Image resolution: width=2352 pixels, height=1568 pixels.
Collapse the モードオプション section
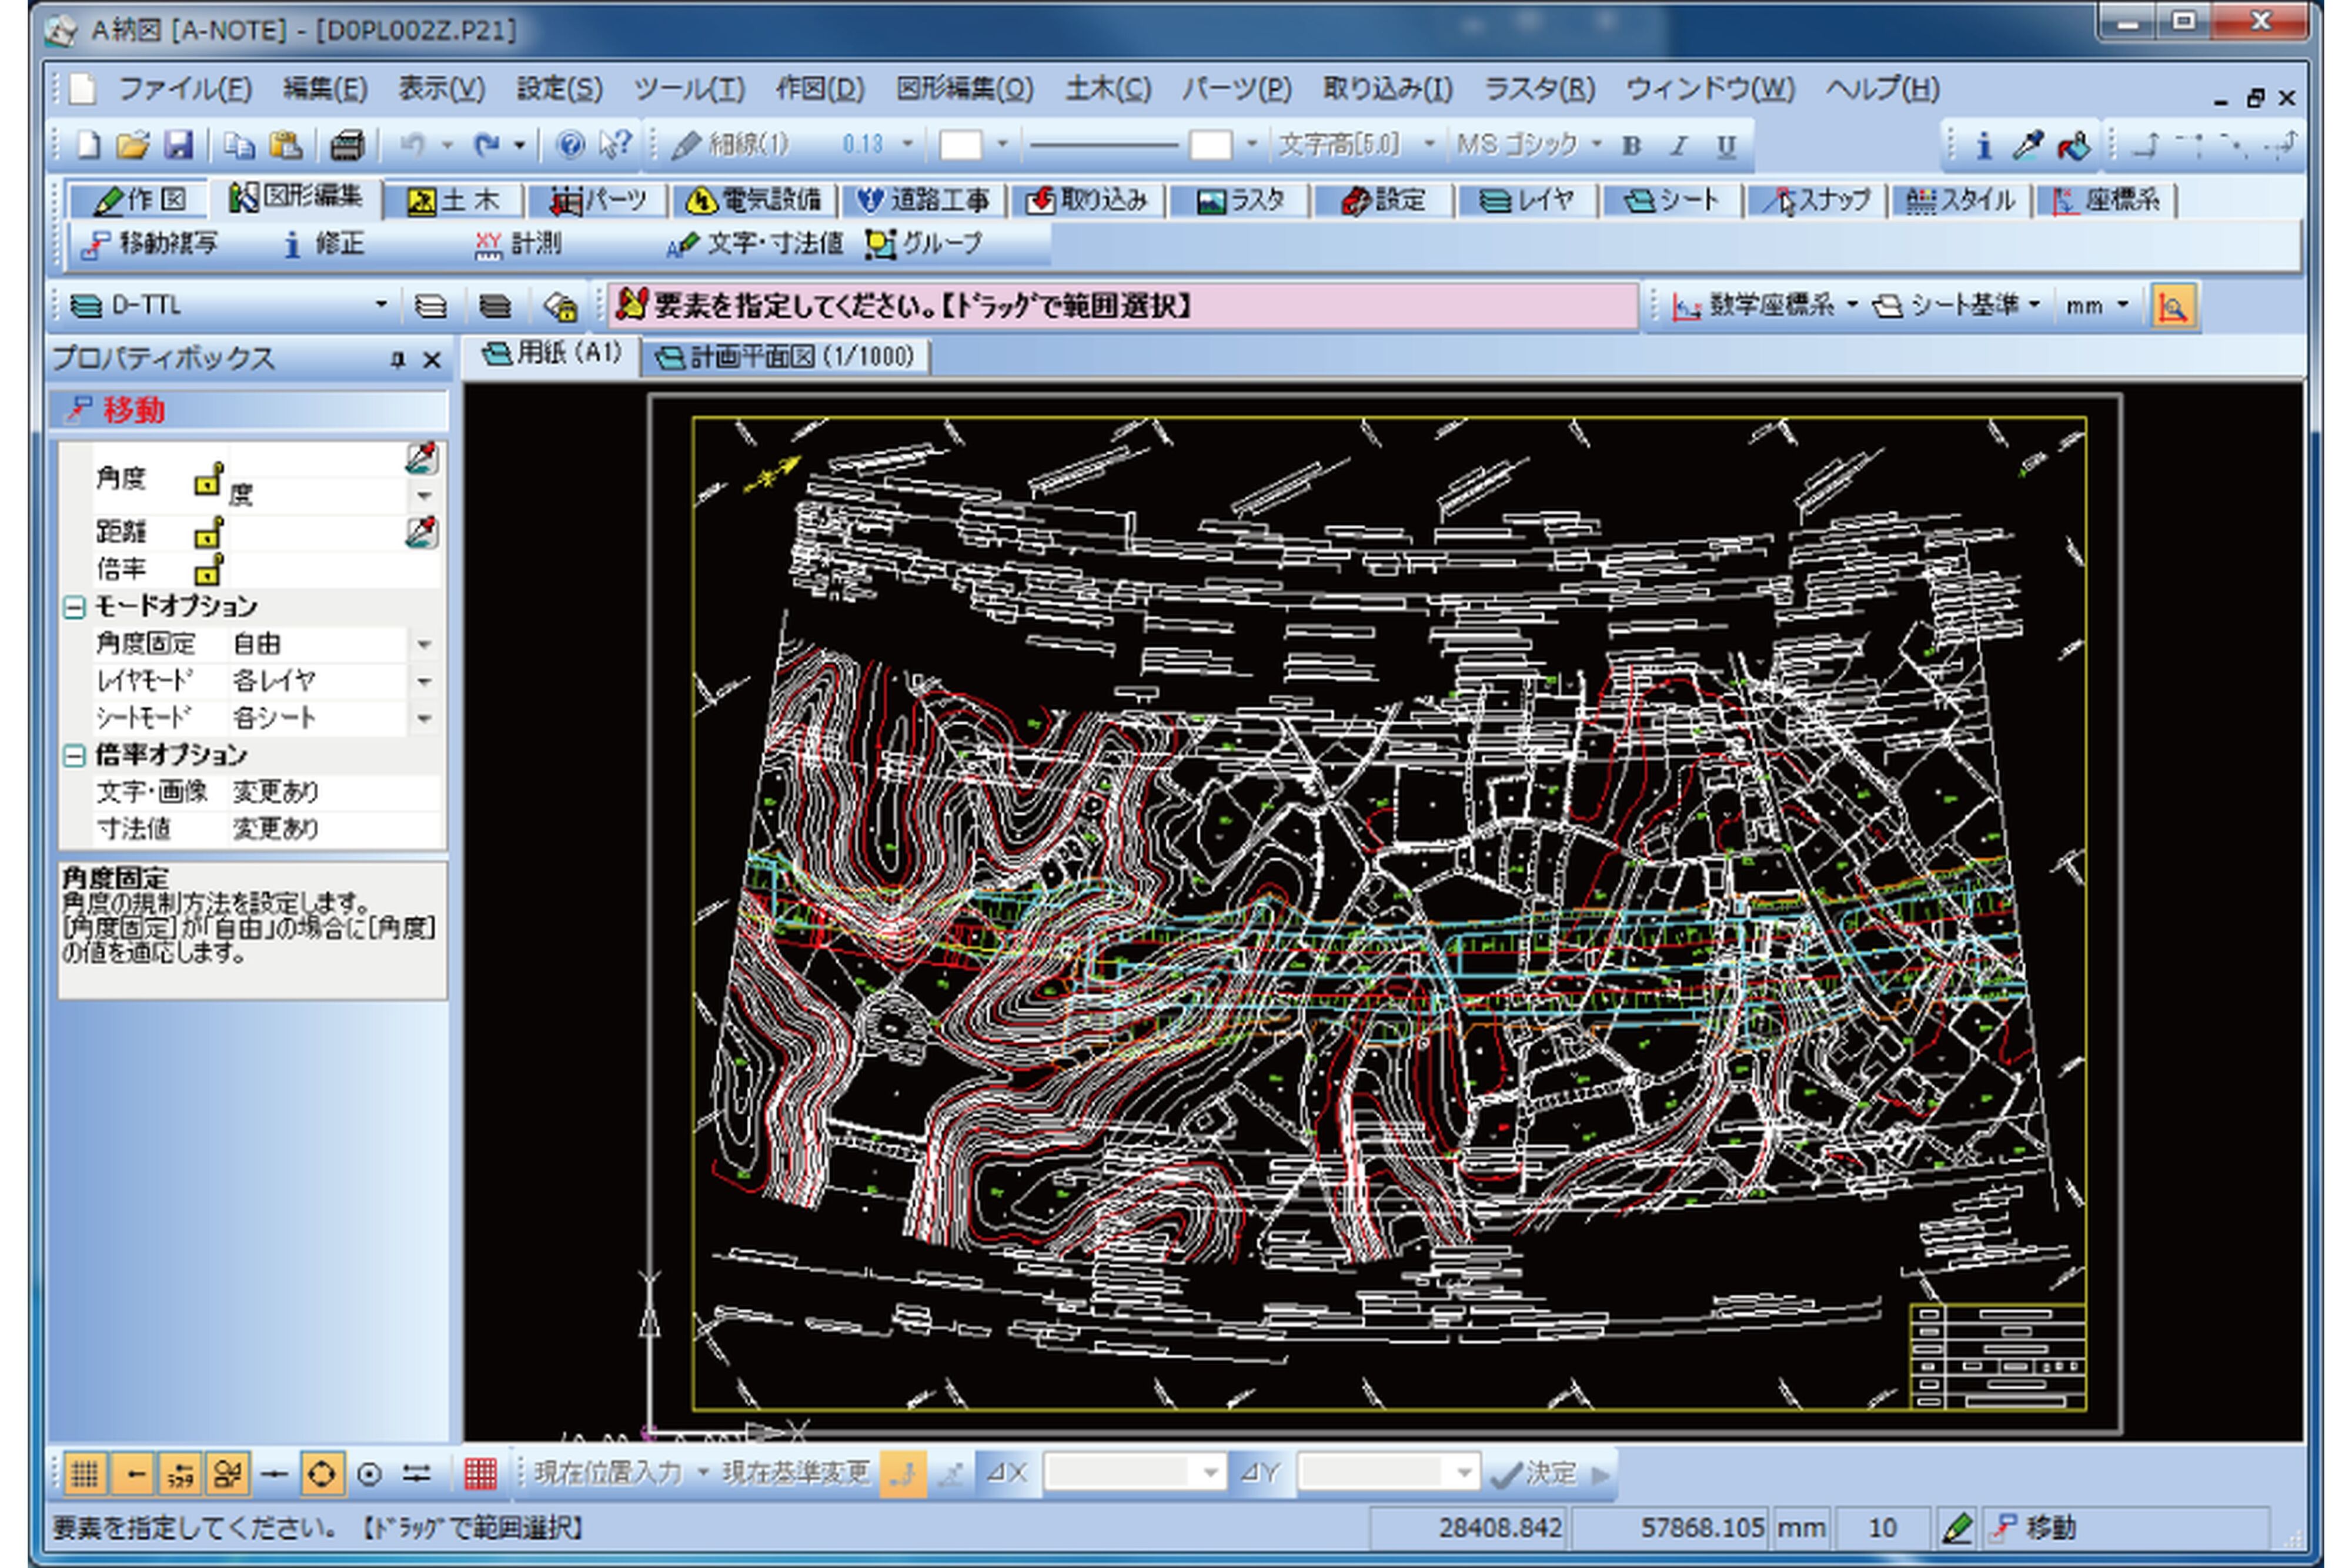pos(74,607)
